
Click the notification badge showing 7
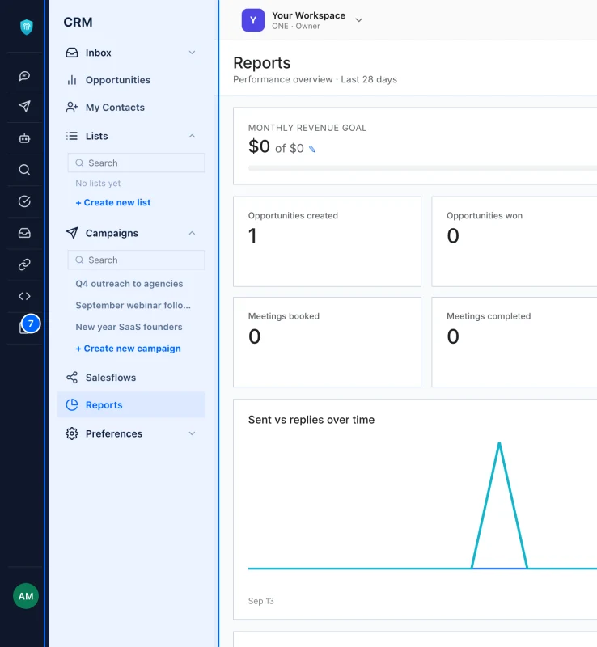pos(31,323)
